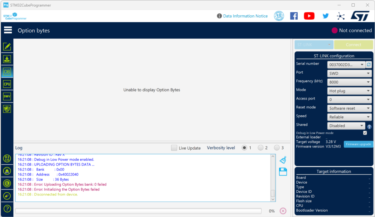
Task: Enable the Live Update checkbox
Action: (x=174, y=148)
